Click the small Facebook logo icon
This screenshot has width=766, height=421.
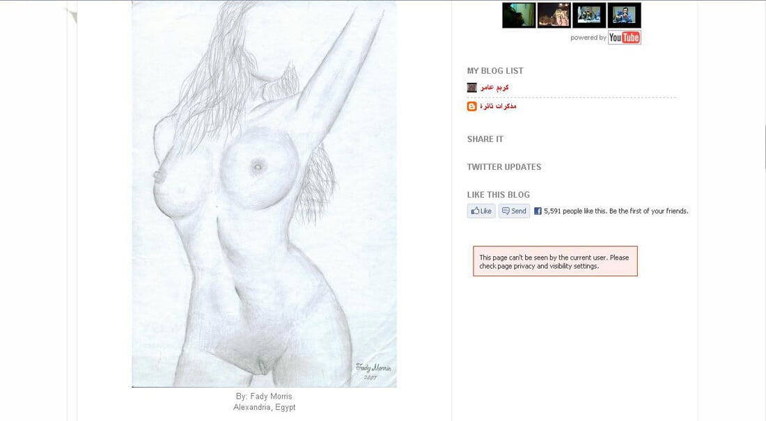538,211
